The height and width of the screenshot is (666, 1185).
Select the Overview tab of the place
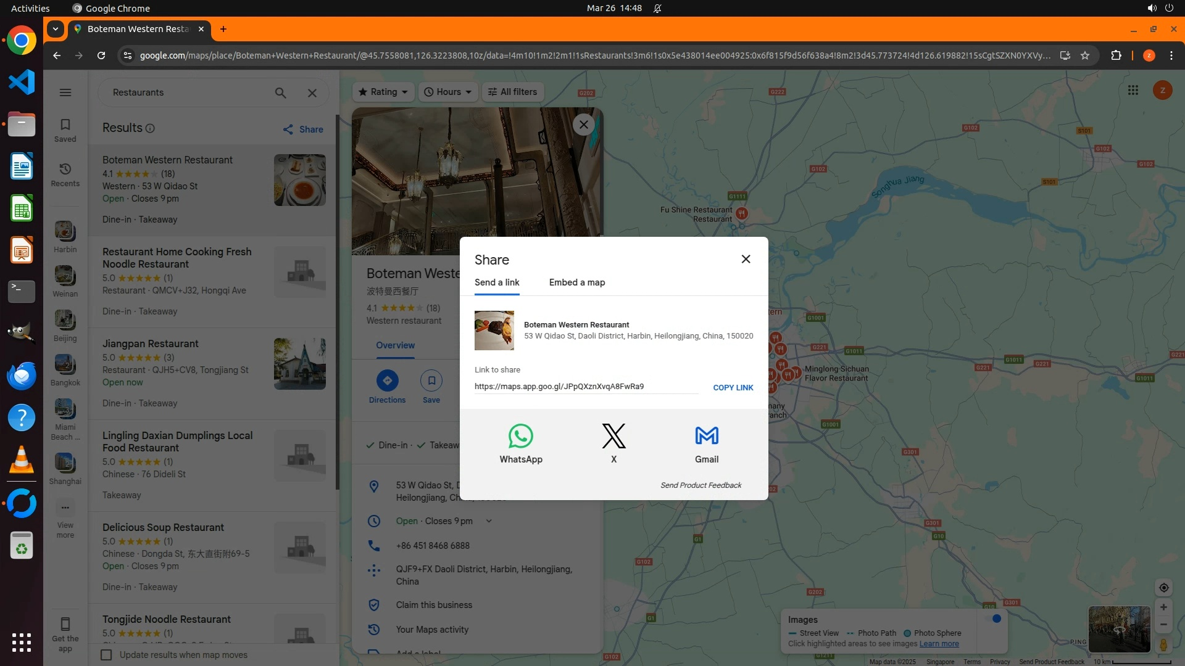coord(395,345)
